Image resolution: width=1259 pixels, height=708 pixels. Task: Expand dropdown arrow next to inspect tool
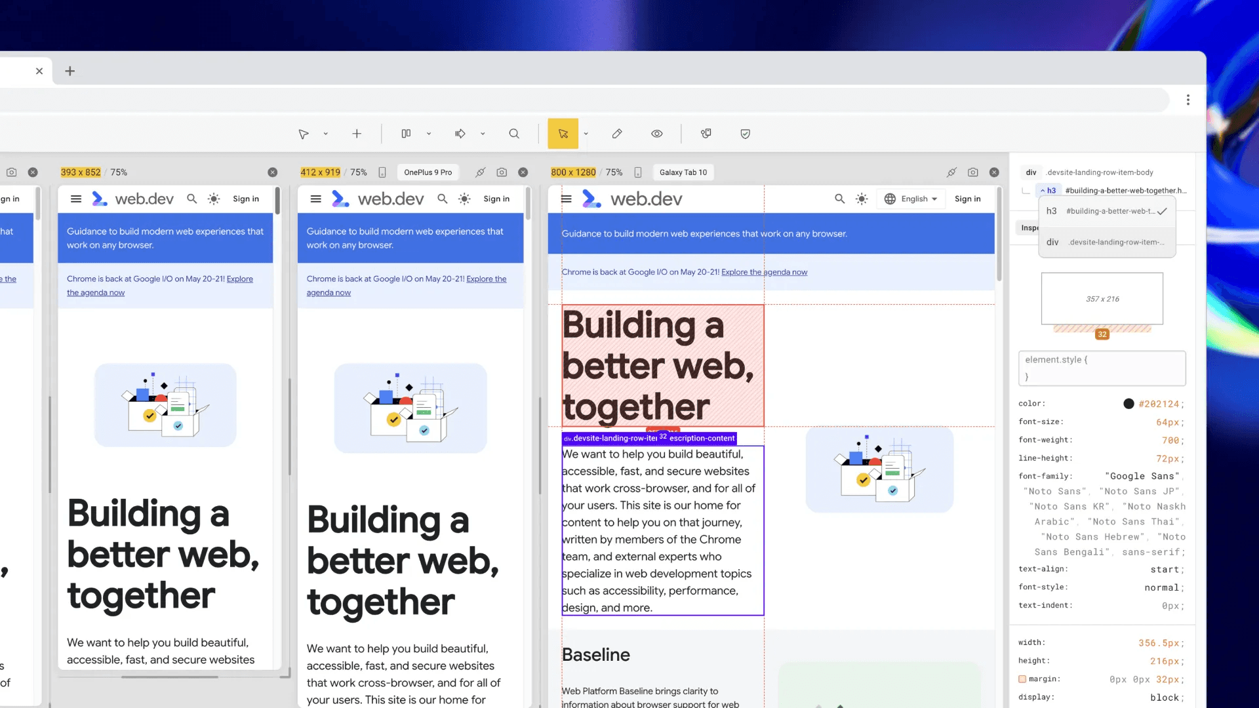586,134
